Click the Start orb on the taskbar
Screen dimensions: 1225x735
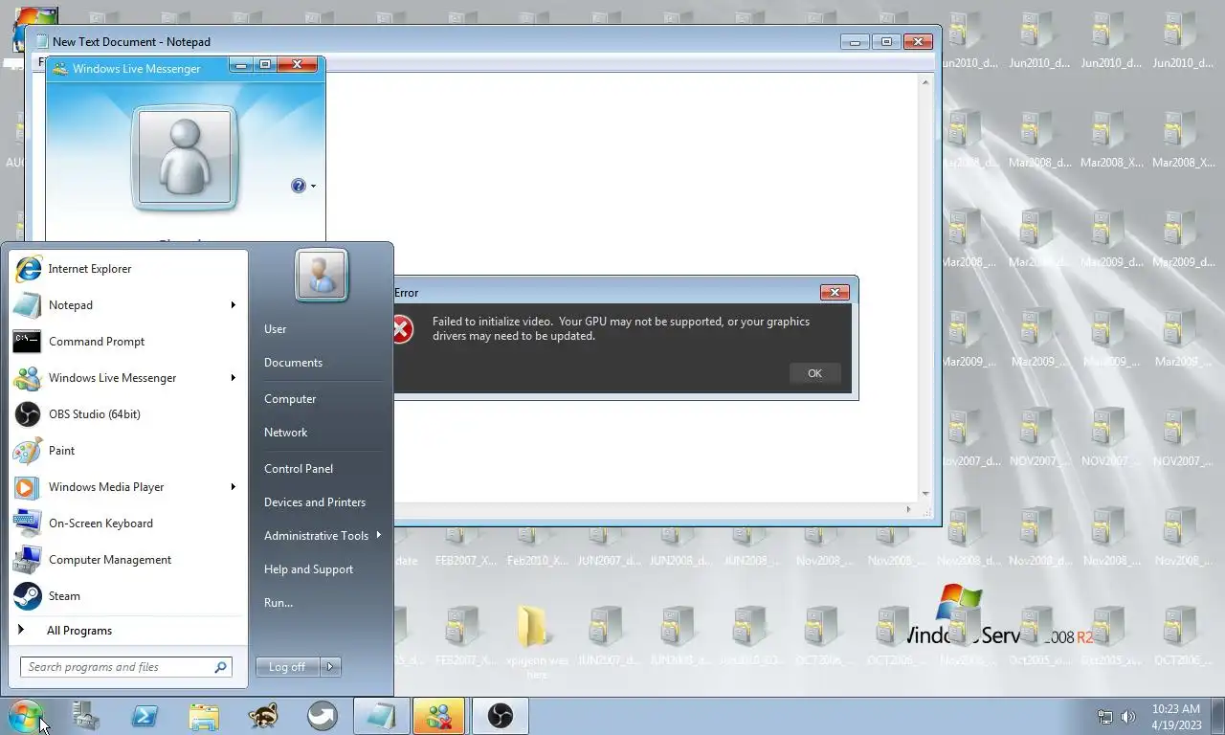26,716
